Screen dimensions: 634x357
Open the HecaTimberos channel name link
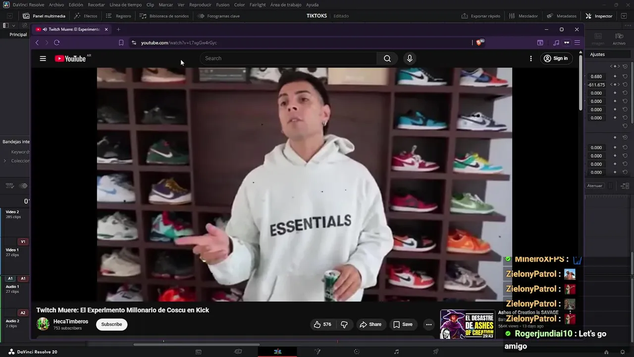point(71,321)
